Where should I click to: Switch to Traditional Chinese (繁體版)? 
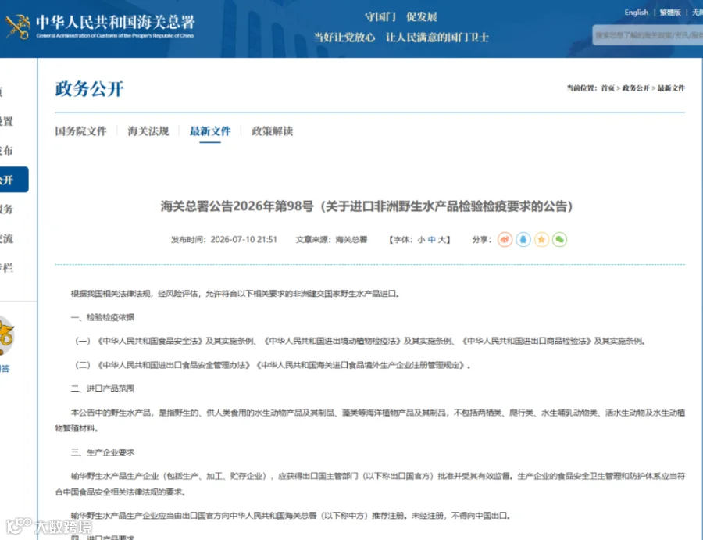click(670, 13)
